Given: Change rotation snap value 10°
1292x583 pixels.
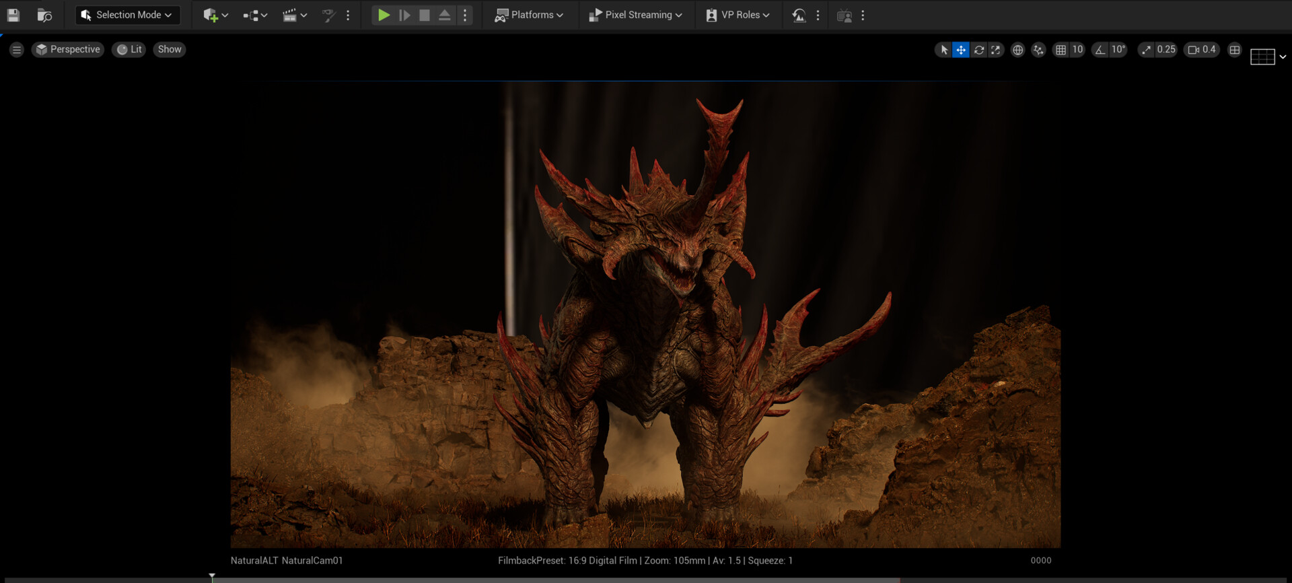Looking at the screenshot, I should click(1118, 50).
